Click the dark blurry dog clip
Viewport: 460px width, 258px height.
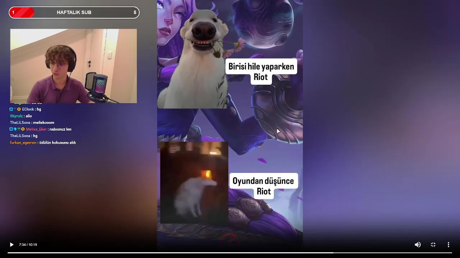(x=194, y=182)
